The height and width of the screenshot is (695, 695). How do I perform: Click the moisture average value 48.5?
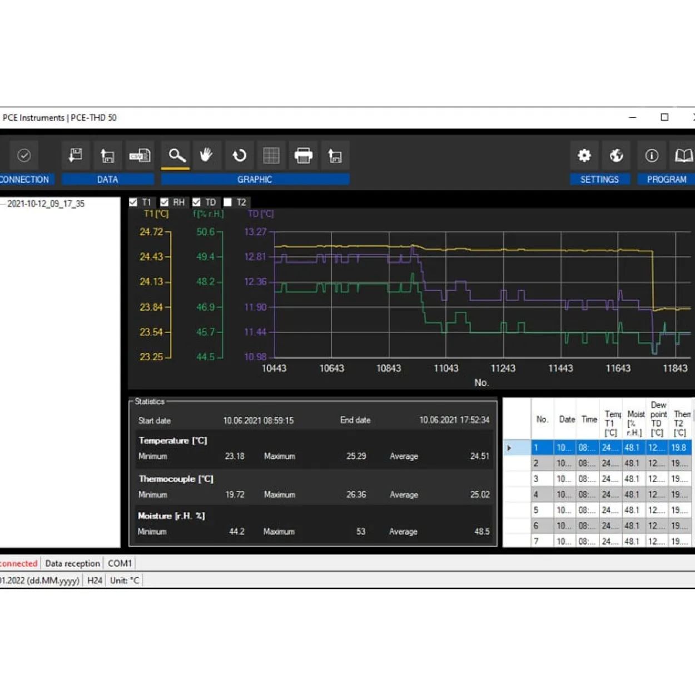[x=482, y=532]
